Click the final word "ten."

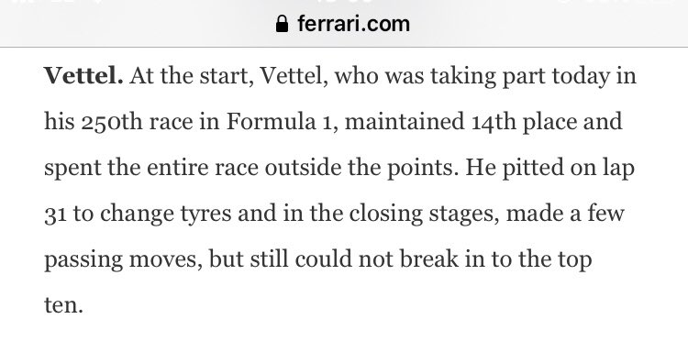[63, 305]
